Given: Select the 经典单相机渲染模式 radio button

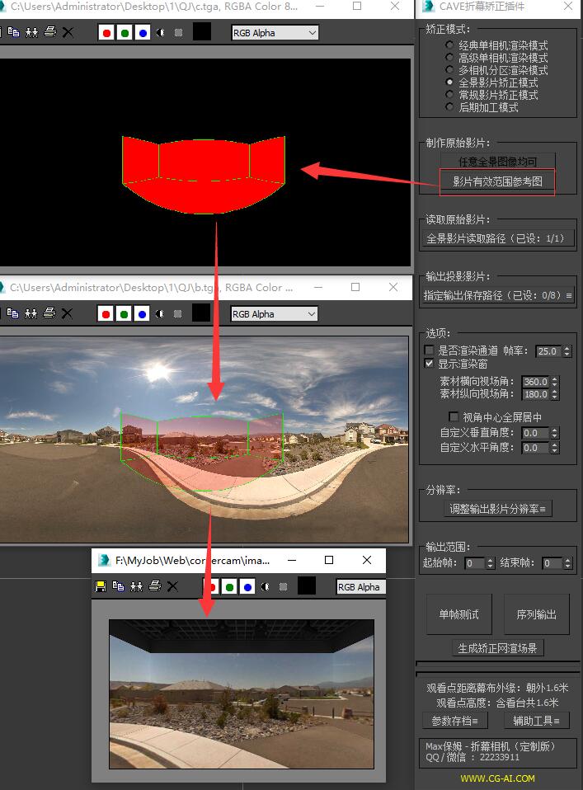Looking at the screenshot, I should pos(449,45).
